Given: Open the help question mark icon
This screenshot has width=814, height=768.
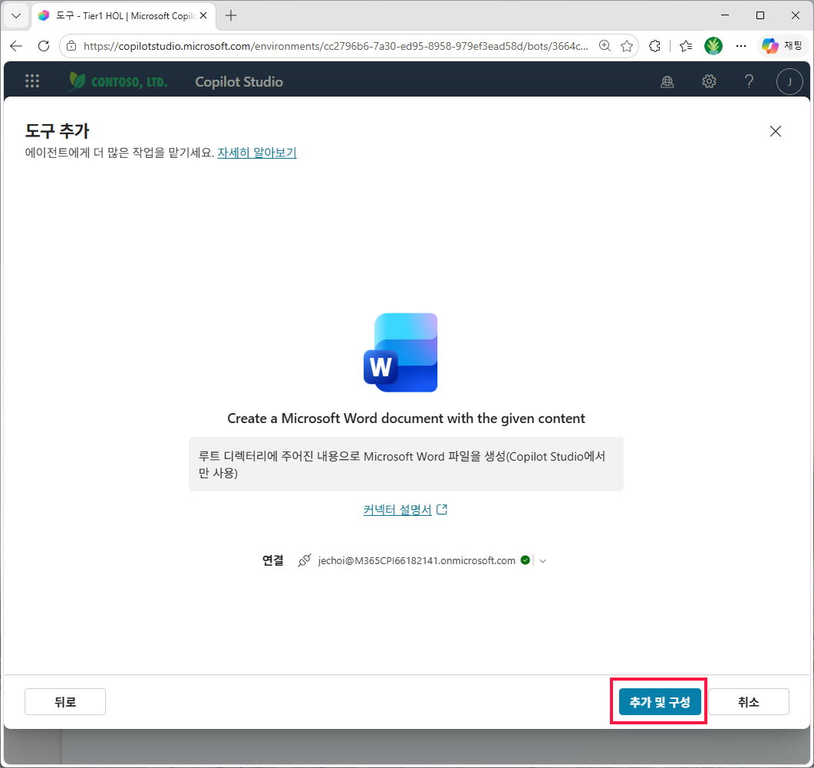Looking at the screenshot, I should click(x=749, y=81).
